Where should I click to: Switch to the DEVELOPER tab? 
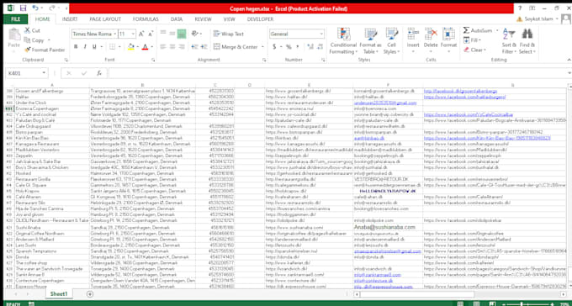coord(260,19)
